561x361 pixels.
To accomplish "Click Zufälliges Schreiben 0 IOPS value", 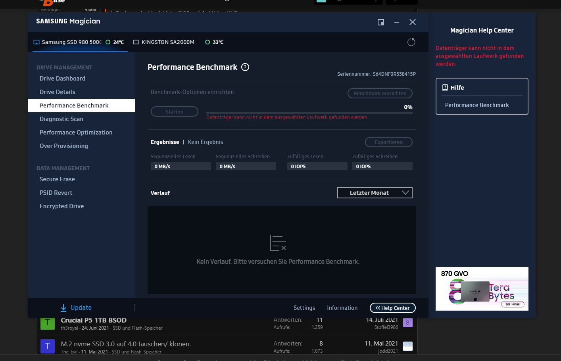I will click(x=382, y=166).
